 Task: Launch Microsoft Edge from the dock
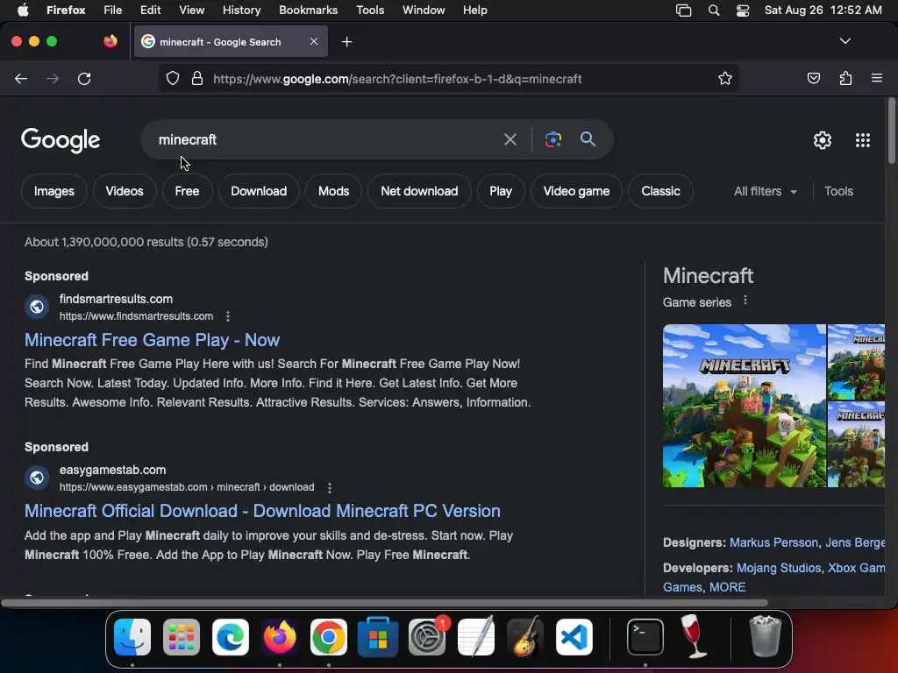click(x=231, y=637)
